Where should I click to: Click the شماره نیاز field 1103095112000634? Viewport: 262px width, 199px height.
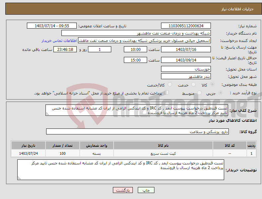tap(186, 26)
